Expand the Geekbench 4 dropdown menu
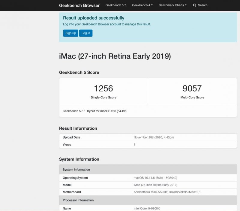The image size is (240, 211). 142,5
